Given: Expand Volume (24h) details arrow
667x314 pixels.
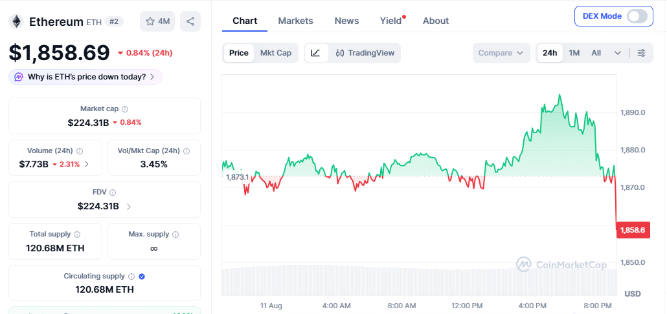Looking at the screenshot, I should tap(87, 164).
